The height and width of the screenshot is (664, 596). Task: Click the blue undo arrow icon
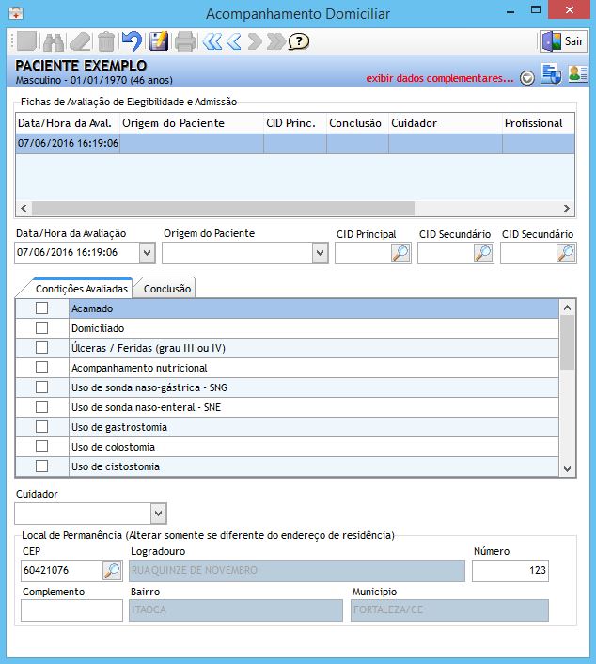[x=132, y=41]
